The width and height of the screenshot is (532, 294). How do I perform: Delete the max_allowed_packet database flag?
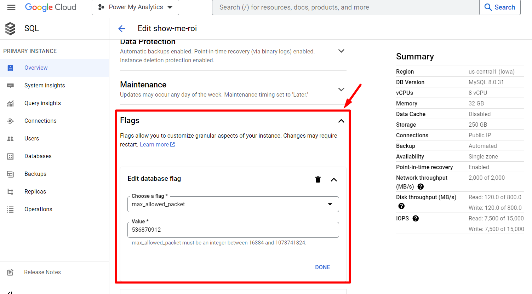[x=318, y=179]
